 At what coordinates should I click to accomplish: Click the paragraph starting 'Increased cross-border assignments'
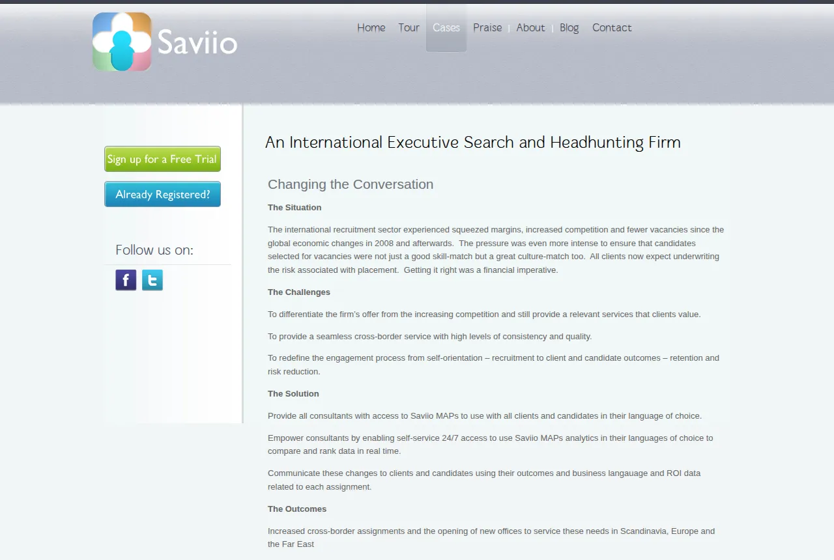click(x=491, y=538)
